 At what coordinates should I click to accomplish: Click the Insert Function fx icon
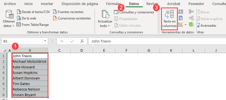tap(82, 41)
